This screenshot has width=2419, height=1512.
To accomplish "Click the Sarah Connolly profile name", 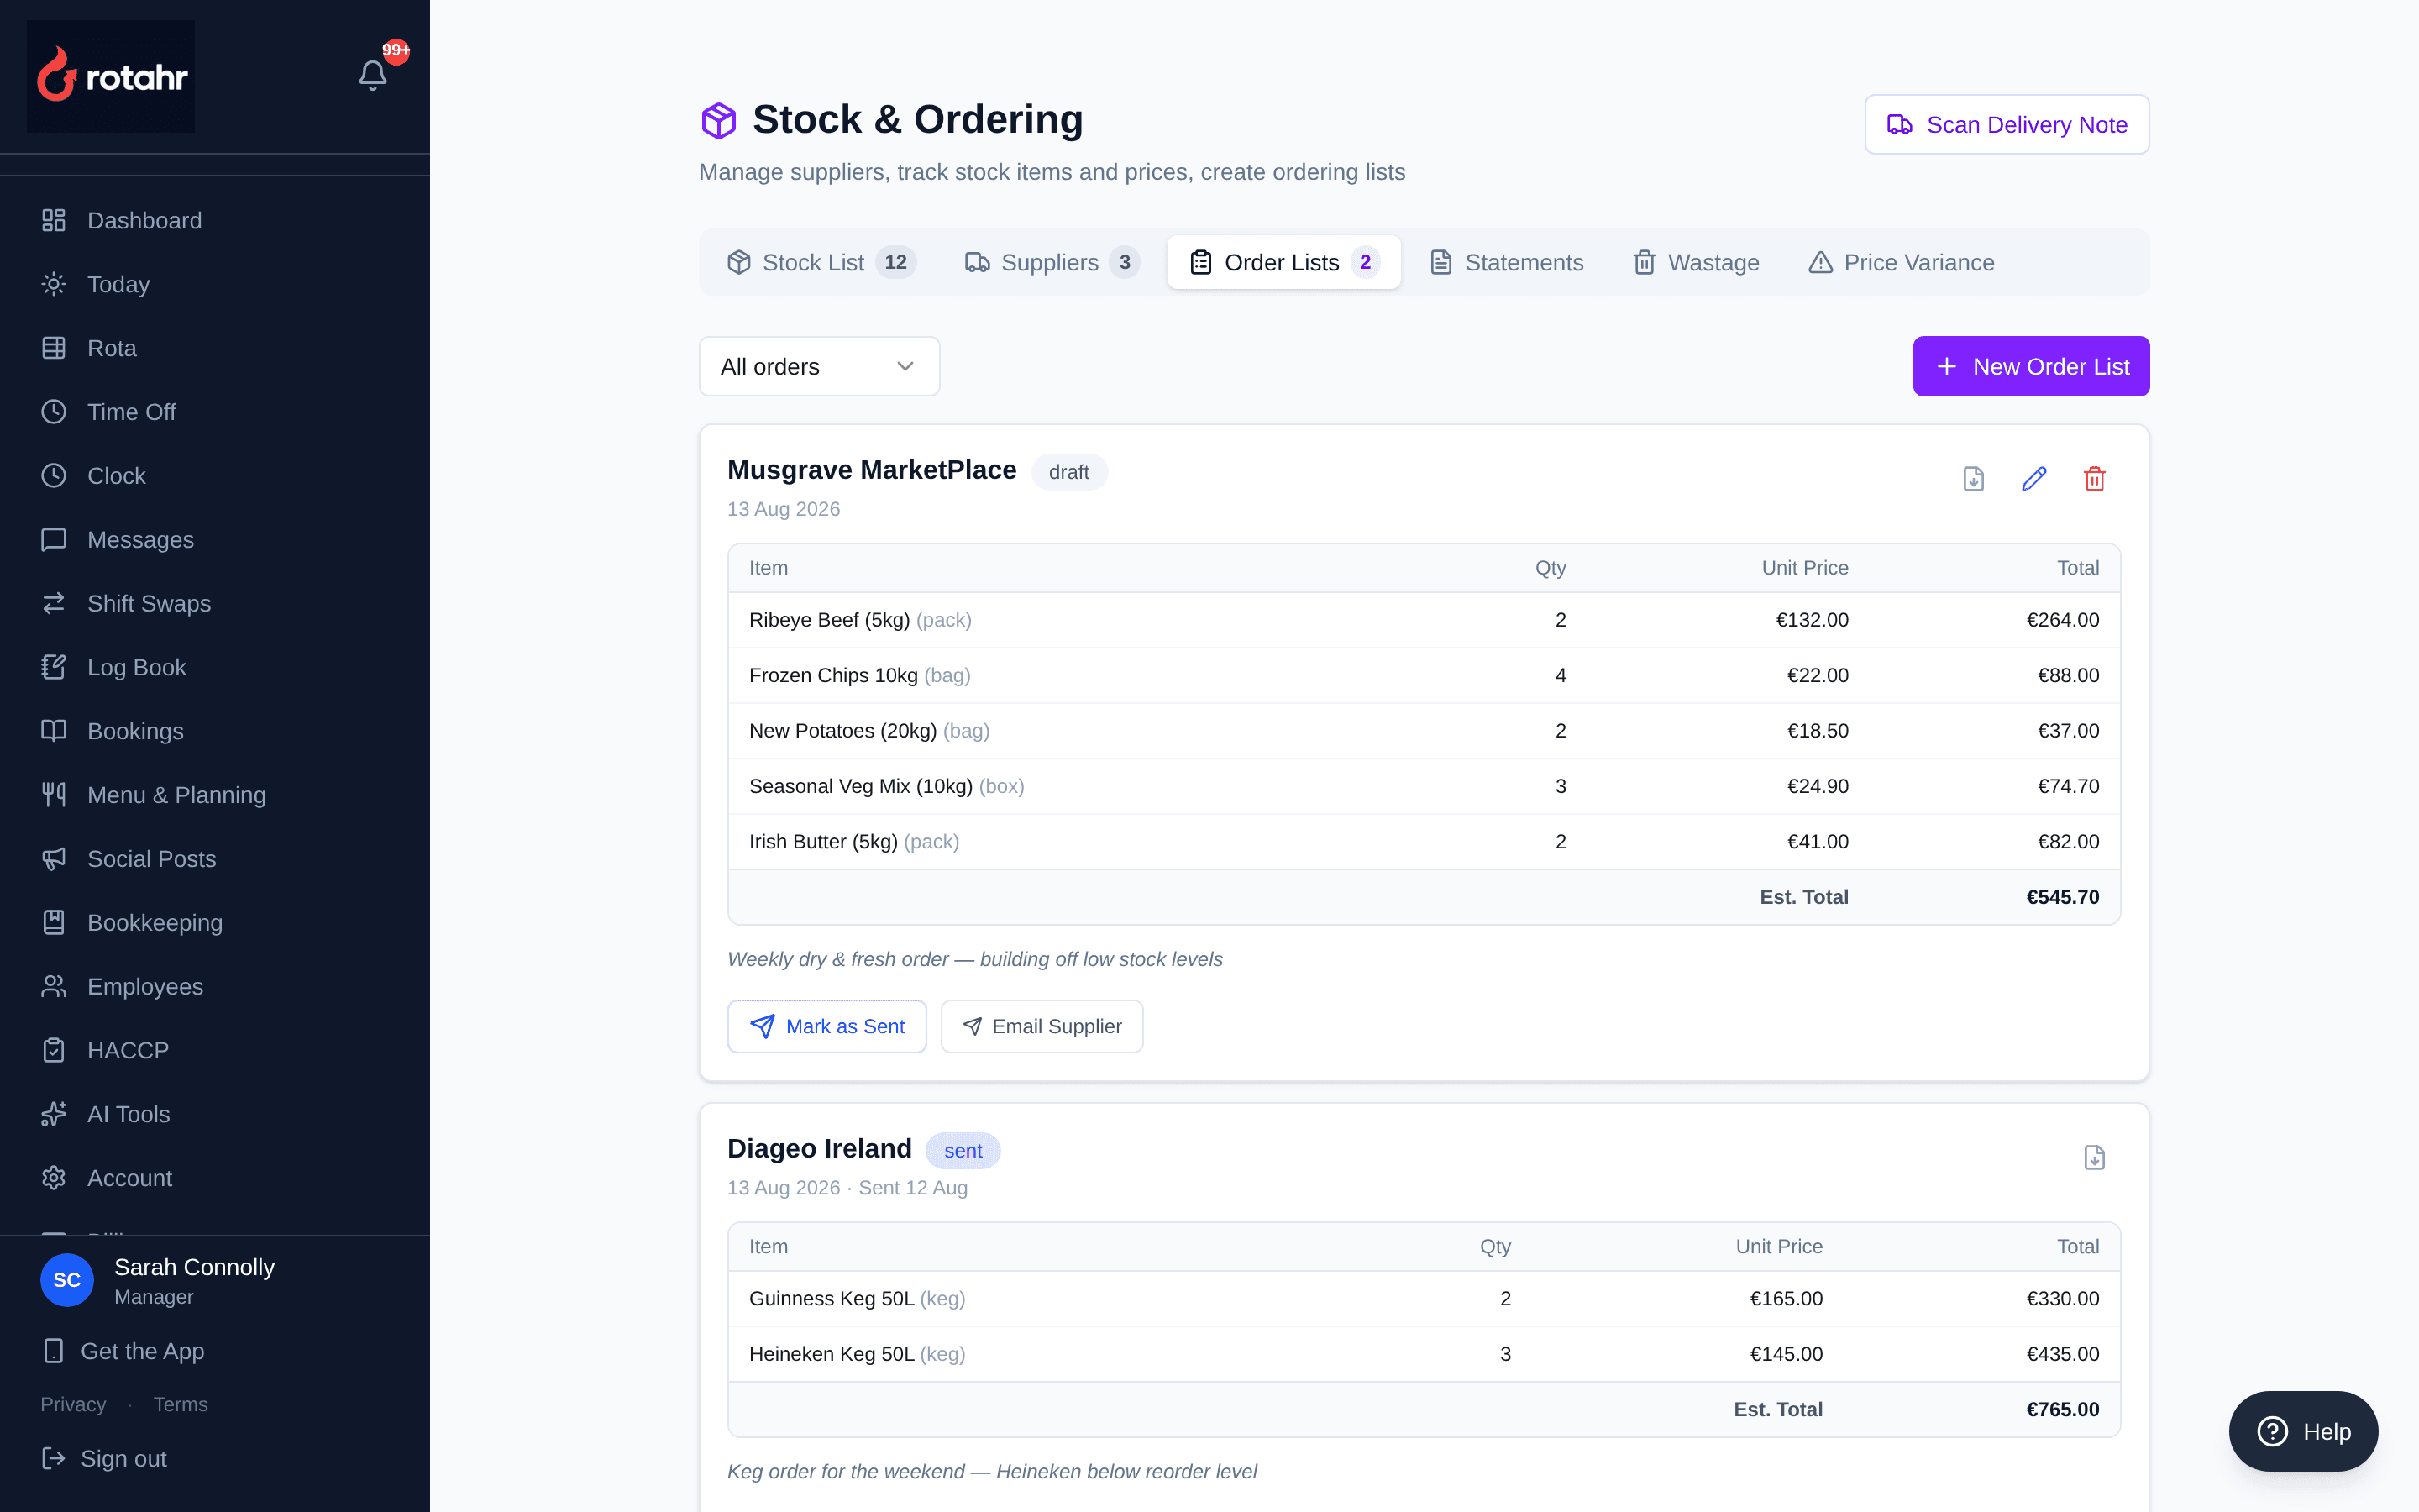I will pos(194,1267).
